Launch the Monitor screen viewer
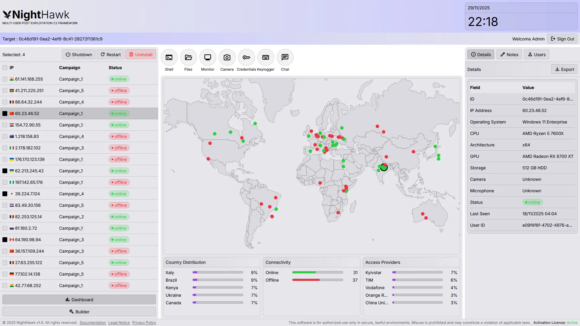 click(208, 57)
